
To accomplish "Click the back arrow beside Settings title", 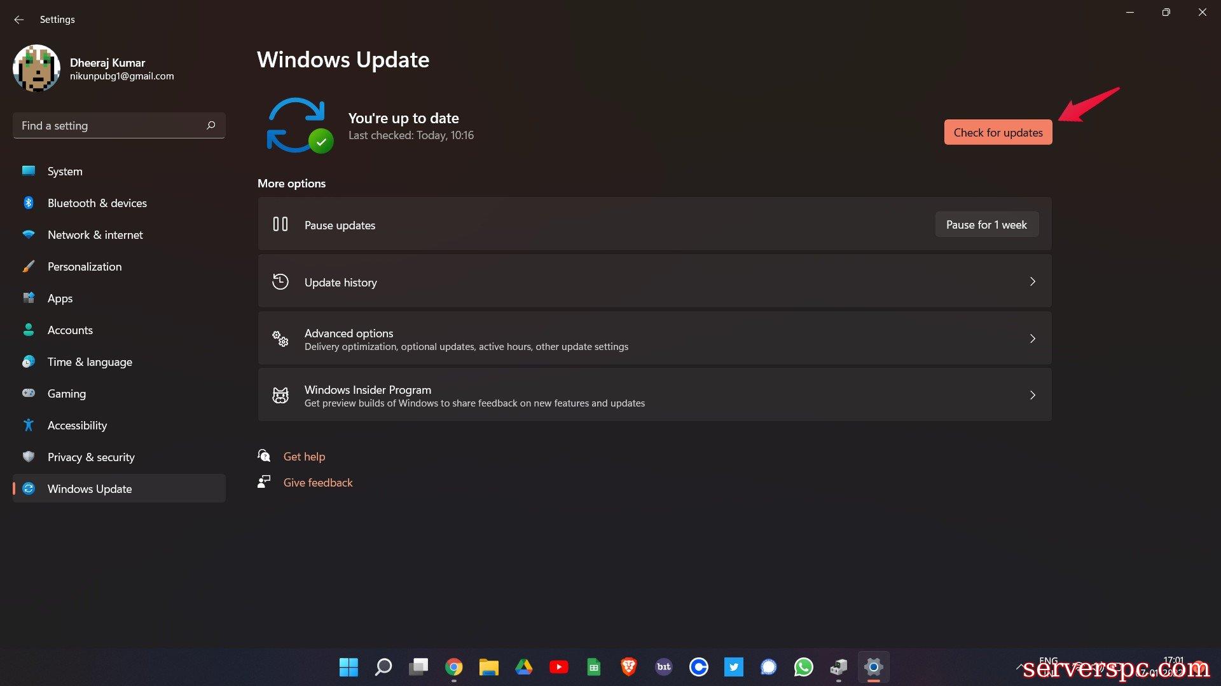I will (19, 20).
